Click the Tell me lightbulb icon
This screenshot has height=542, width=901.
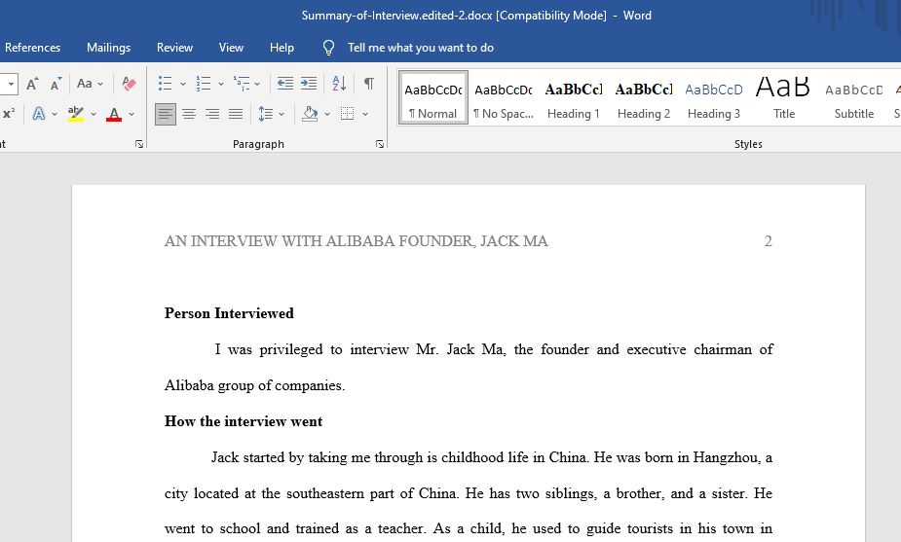point(328,48)
